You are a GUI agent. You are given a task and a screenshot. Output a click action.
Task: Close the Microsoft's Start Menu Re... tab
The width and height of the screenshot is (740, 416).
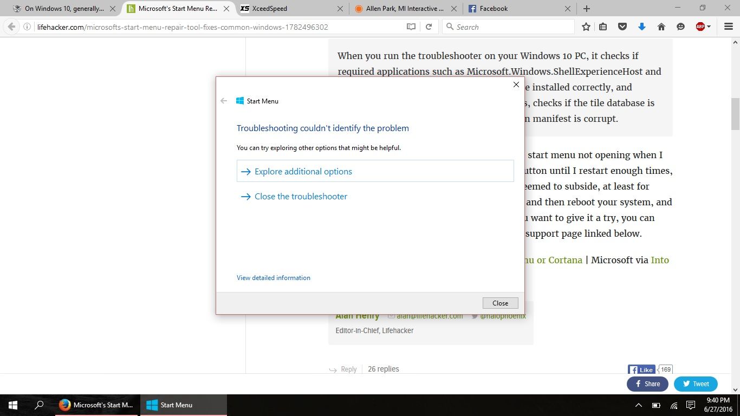tap(226, 9)
